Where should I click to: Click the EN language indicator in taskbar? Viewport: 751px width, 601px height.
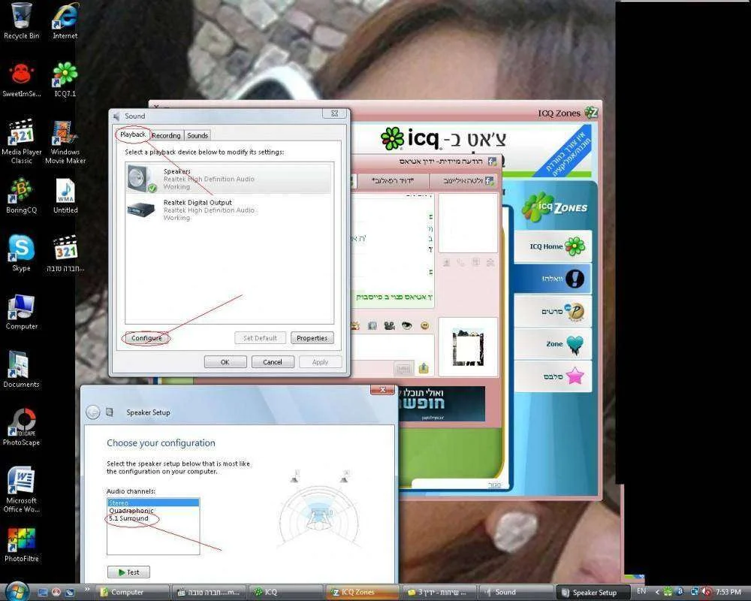click(641, 591)
